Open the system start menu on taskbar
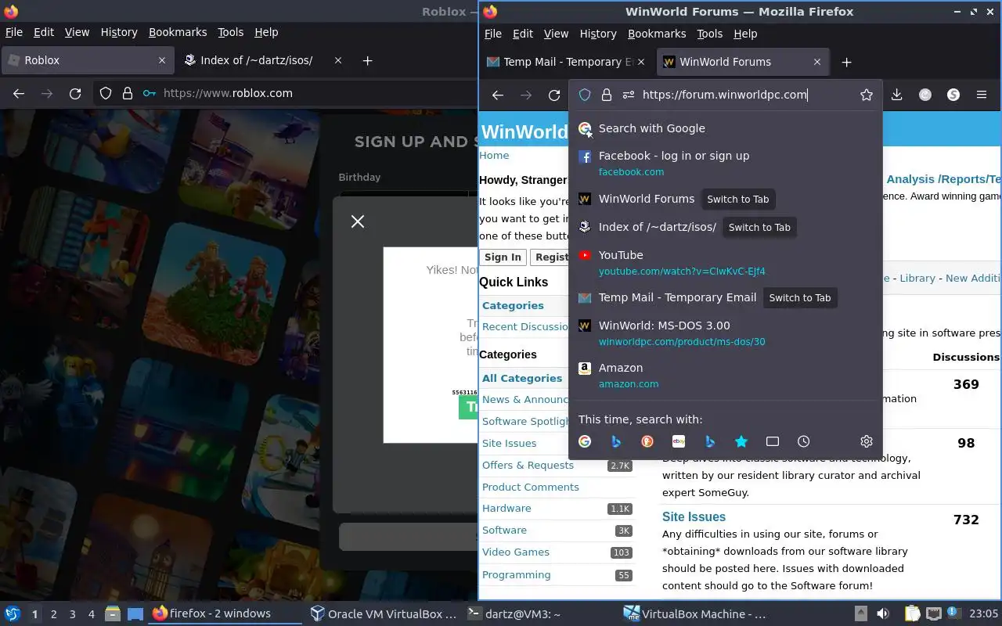The height and width of the screenshot is (626, 1002). click(x=12, y=613)
